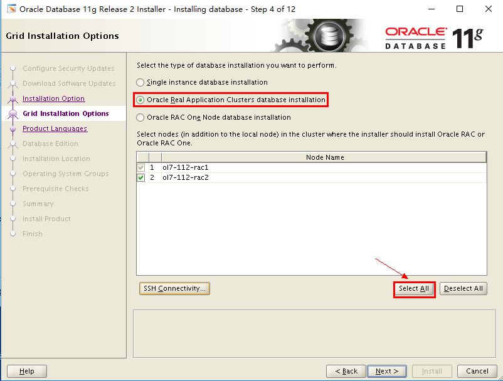
Task: Click Install Product step
Action: 46,219
